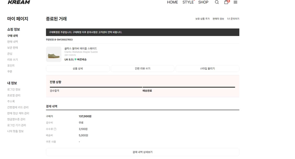Click the 5,000원 shipping fee value
Image resolution: width=295 pixels, height=159 pixels.
pos(83,136)
